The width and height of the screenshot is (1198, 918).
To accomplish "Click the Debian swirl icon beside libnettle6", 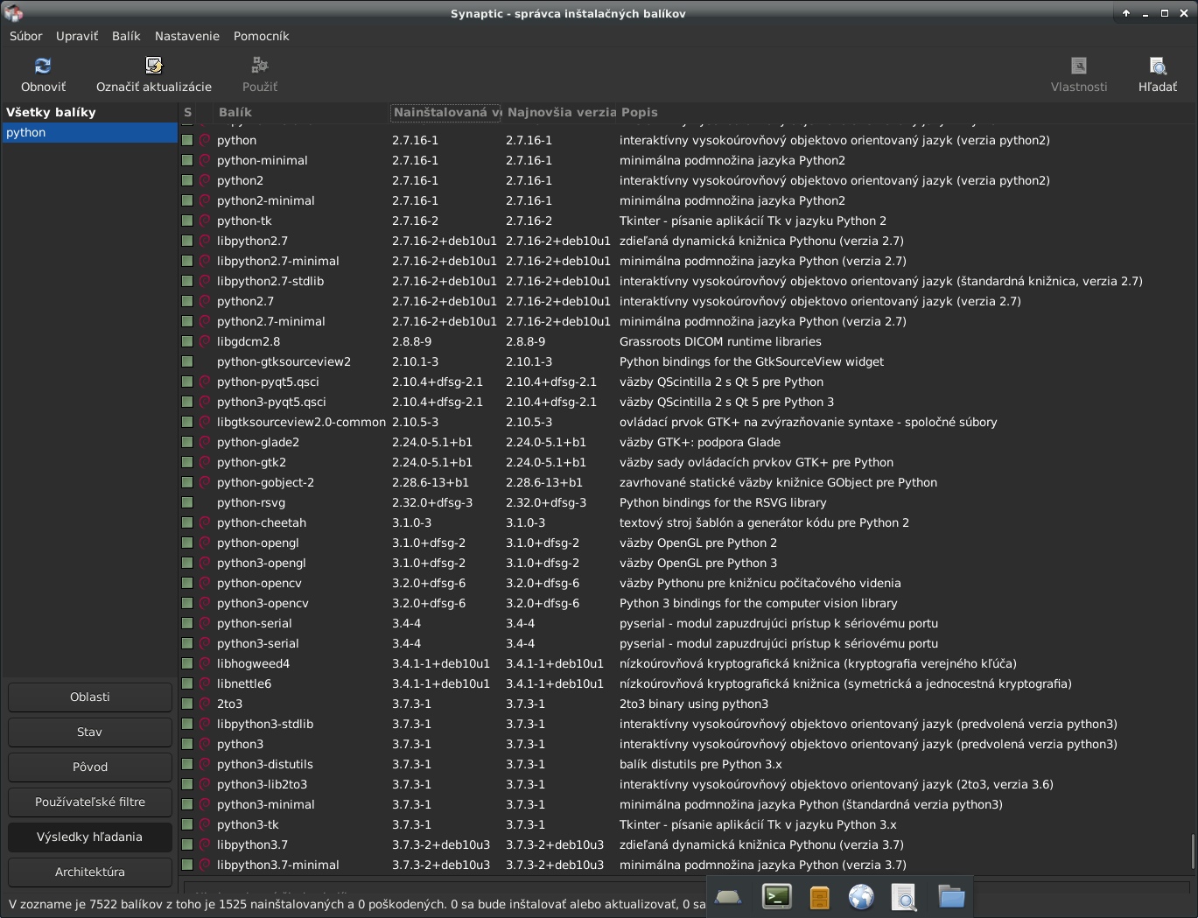I will (205, 683).
